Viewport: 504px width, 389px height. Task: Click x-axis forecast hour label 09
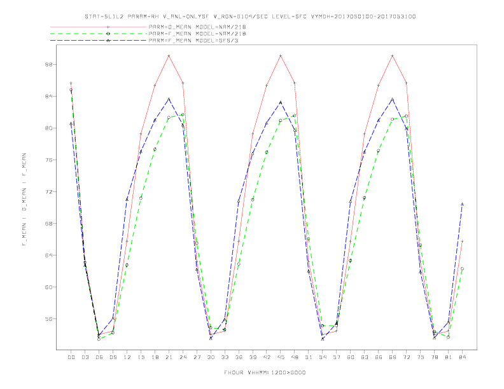[x=113, y=357]
